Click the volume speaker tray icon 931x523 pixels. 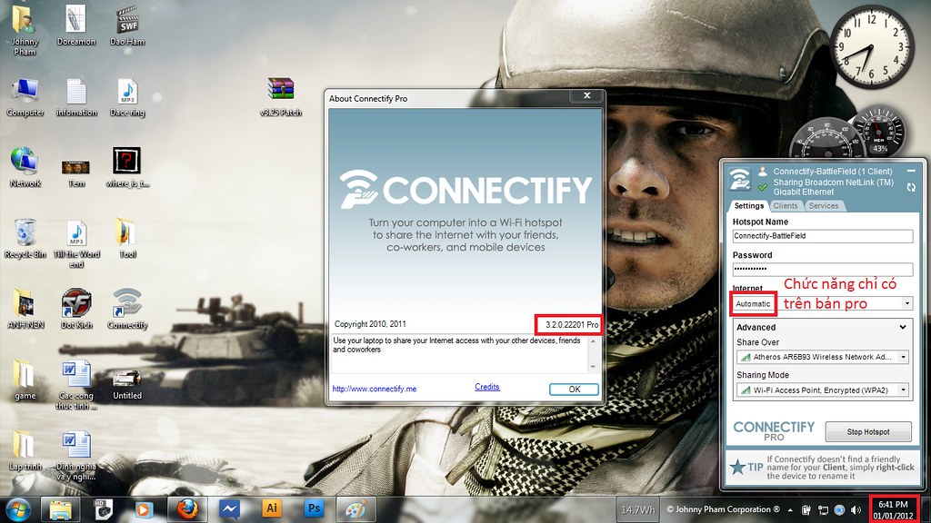click(x=856, y=510)
